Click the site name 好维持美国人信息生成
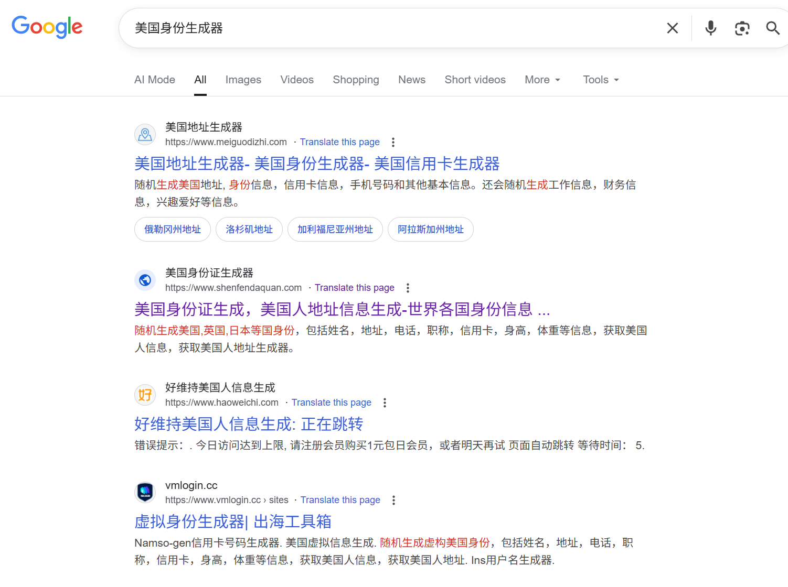 (220, 388)
